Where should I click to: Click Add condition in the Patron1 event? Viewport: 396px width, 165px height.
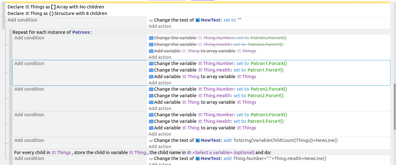(29, 63)
